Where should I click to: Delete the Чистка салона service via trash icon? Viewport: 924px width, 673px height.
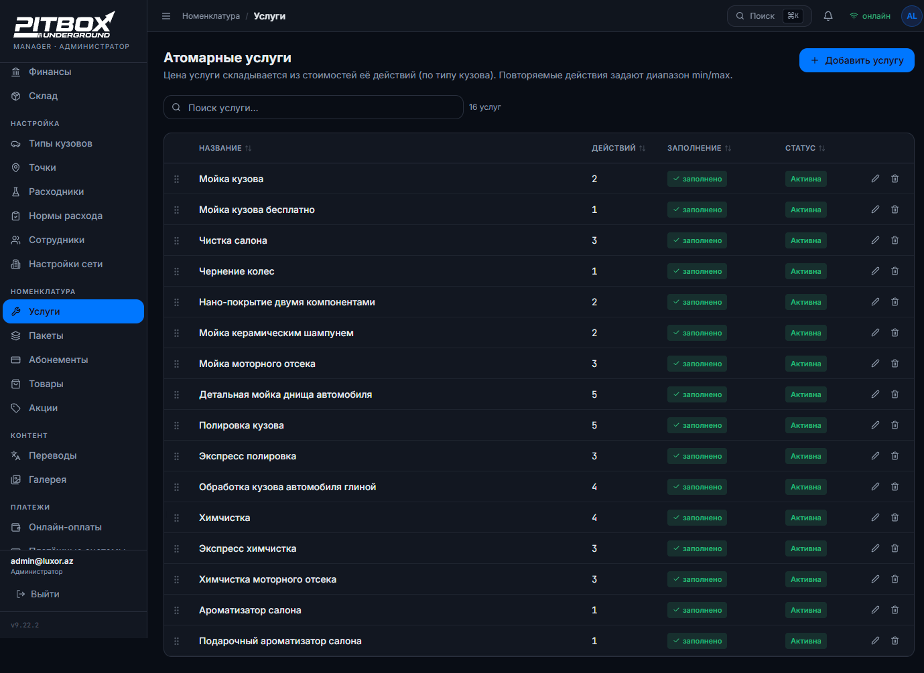coord(895,240)
